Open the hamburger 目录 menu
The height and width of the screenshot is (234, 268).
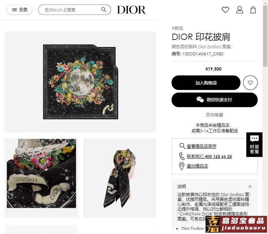20,10
